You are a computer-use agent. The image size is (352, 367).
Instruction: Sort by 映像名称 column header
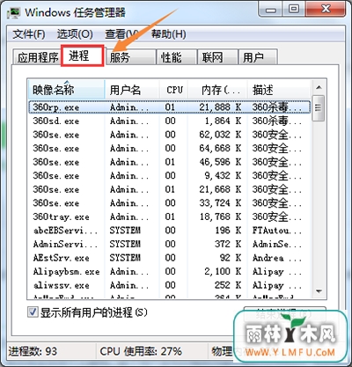click(66, 90)
